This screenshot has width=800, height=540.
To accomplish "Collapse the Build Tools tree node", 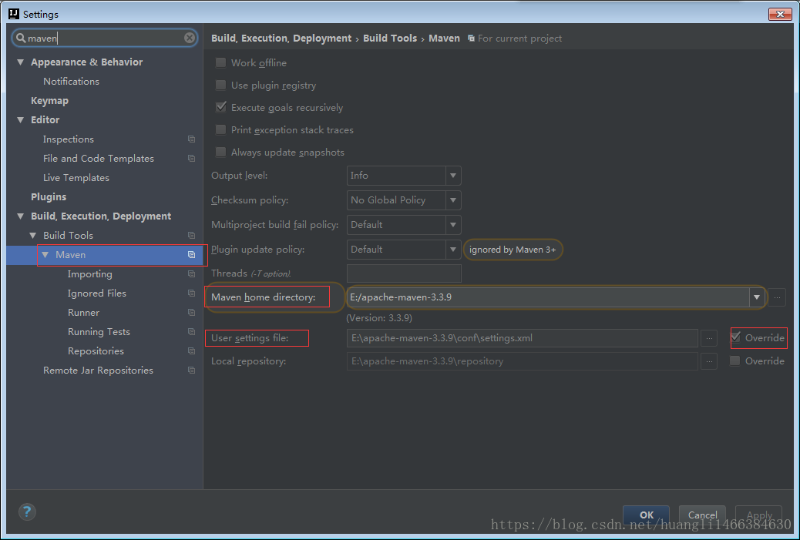I will click(x=33, y=236).
